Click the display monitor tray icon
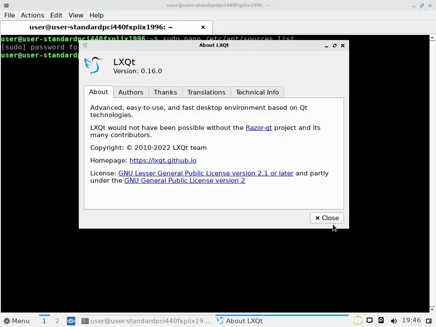Image resolution: width=436 pixels, height=327 pixels. pos(370,321)
